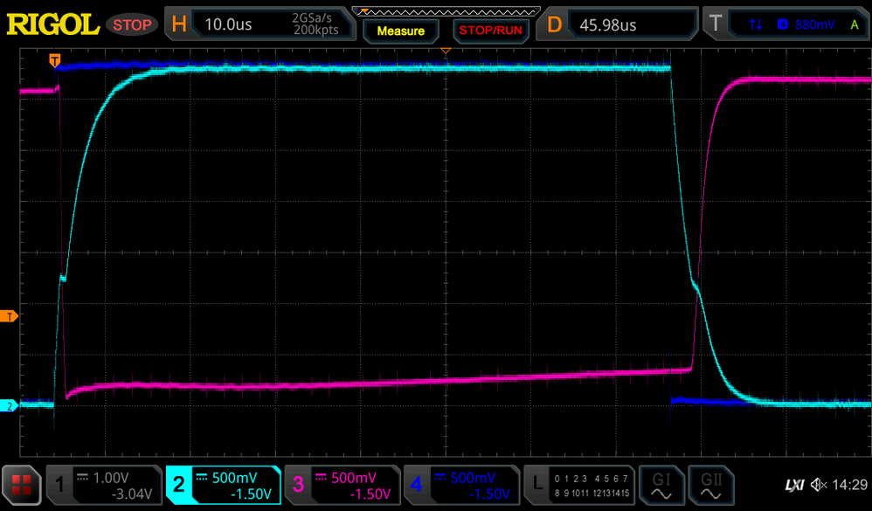Open the GI signal generator button
The height and width of the screenshot is (511, 872).
[661, 485]
